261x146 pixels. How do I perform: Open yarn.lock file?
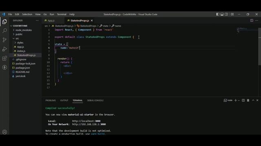tap(20, 76)
